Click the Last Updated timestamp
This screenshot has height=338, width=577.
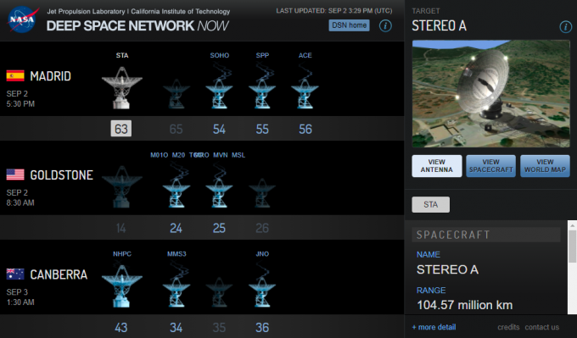point(334,11)
